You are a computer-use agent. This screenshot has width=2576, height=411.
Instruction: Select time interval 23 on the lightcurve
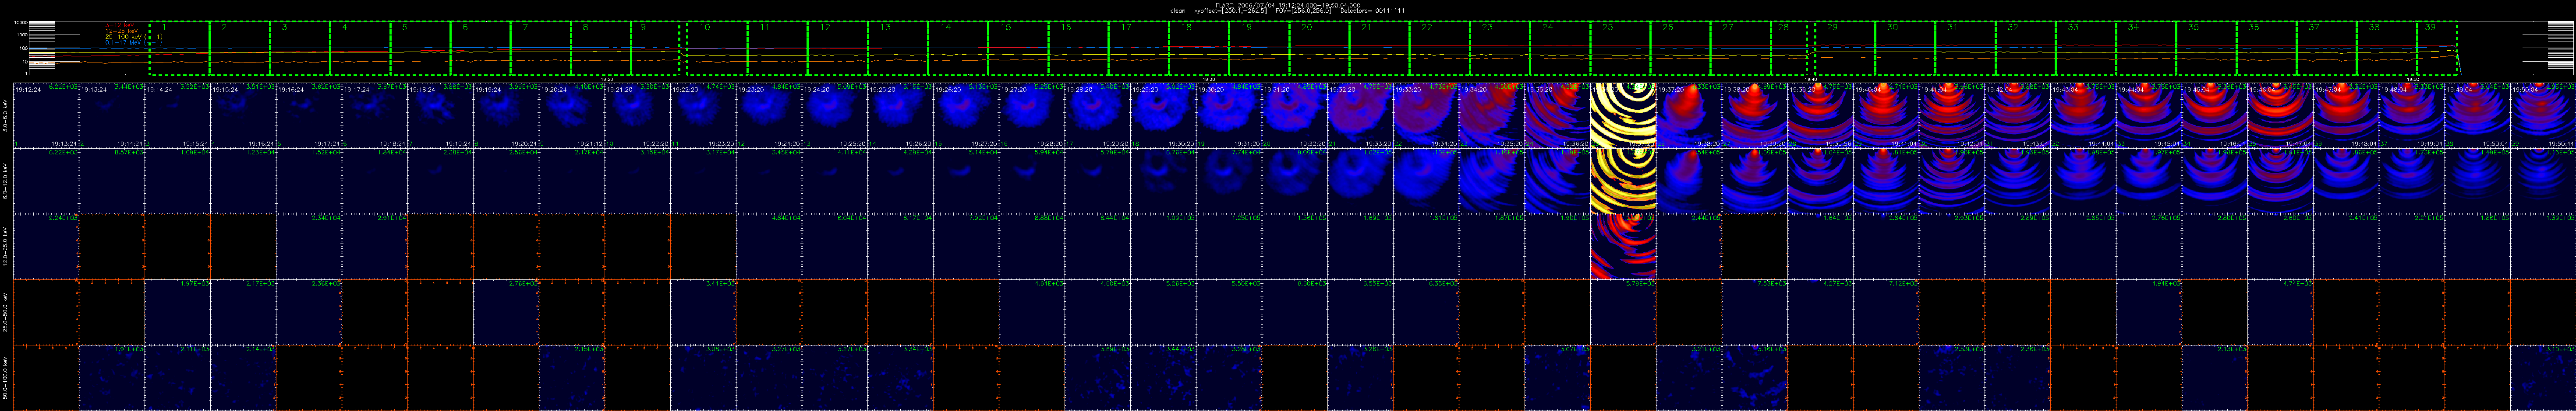point(1499,48)
